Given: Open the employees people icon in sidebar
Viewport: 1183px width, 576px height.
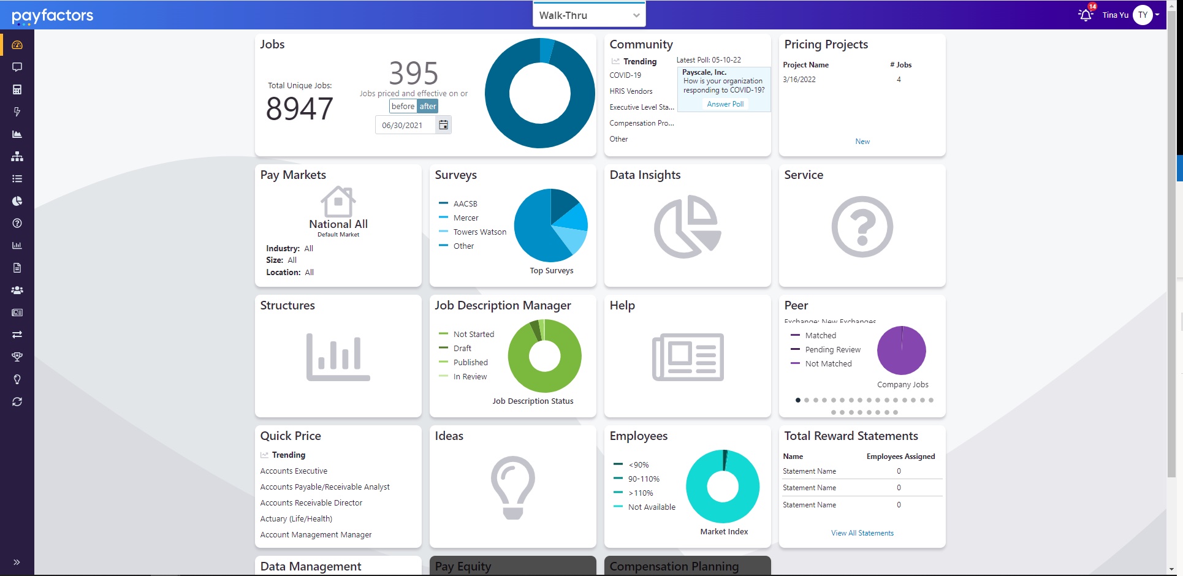Looking at the screenshot, I should [17, 290].
